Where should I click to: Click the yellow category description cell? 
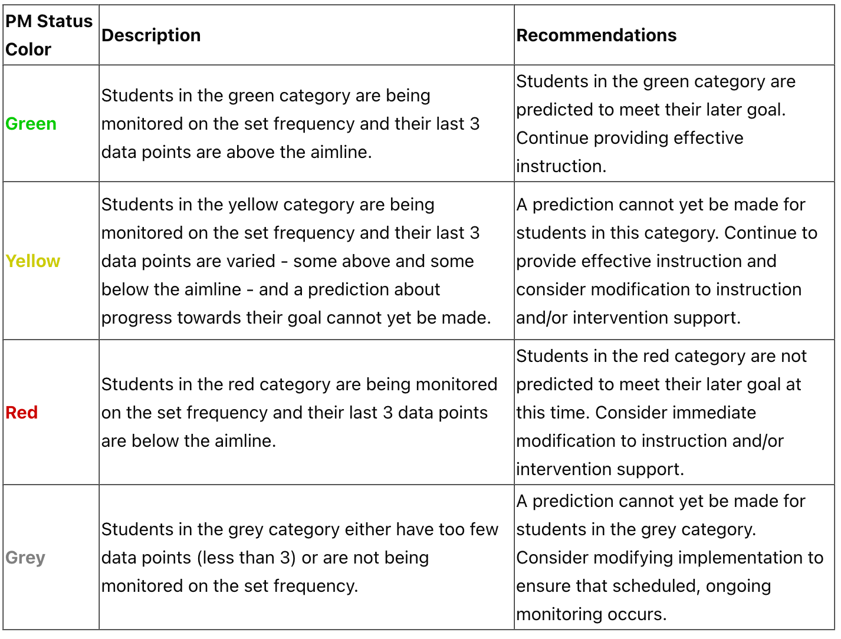[307, 261]
